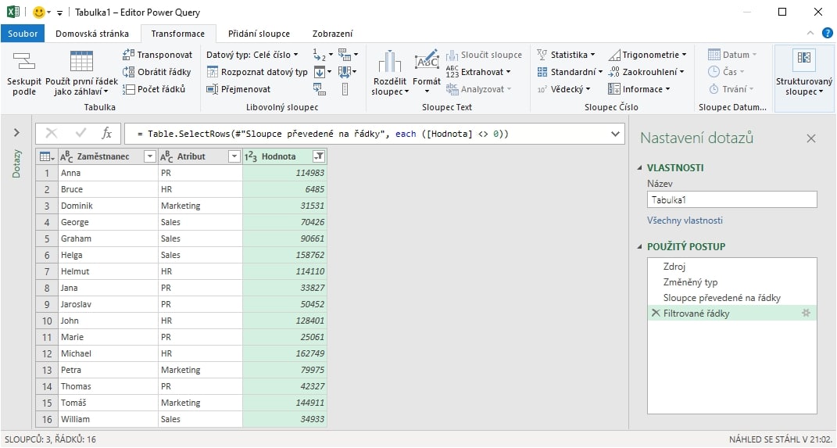Image resolution: width=837 pixels, height=448 pixels.
Task: Open the Move column icon
Action: pos(345,72)
